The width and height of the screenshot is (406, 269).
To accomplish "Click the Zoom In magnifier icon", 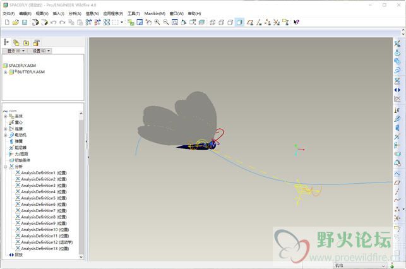I will point(157,22).
